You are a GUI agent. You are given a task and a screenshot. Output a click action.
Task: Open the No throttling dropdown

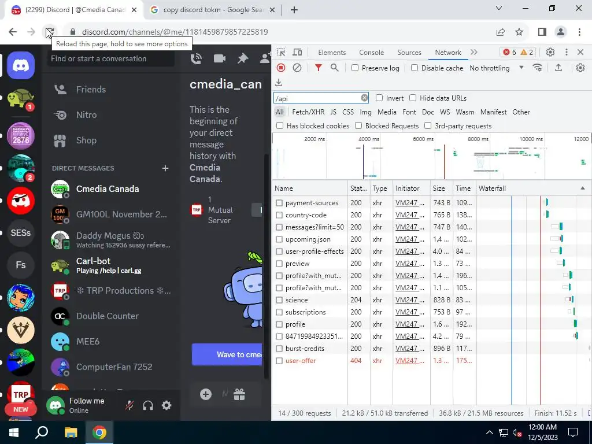click(x=497, y=68)
